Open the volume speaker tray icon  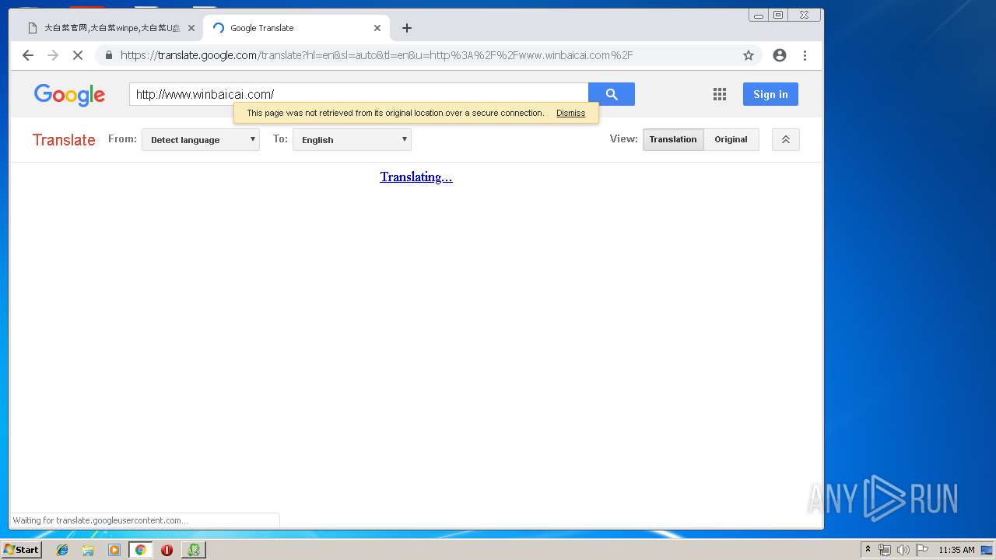tap(903, 550)
